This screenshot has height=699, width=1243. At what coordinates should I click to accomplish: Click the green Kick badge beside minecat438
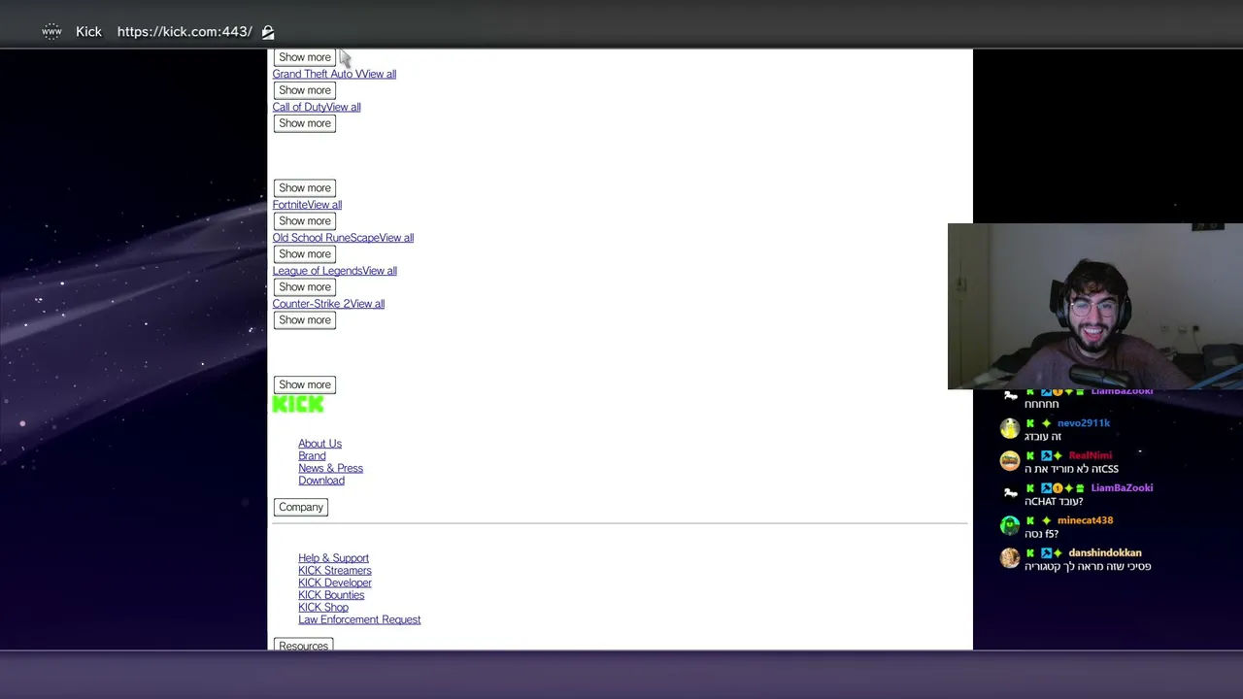[x=1030, y=520]
